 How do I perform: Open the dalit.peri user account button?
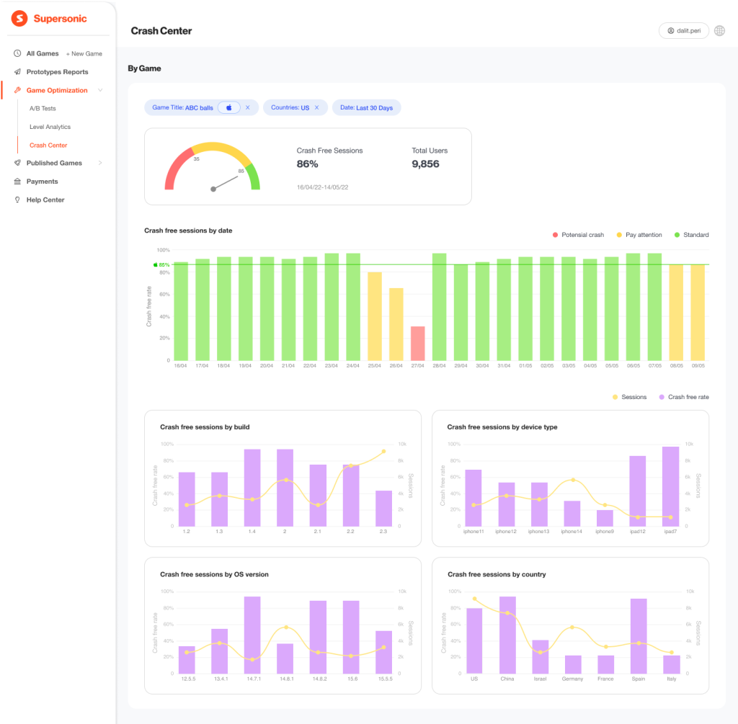683,31
